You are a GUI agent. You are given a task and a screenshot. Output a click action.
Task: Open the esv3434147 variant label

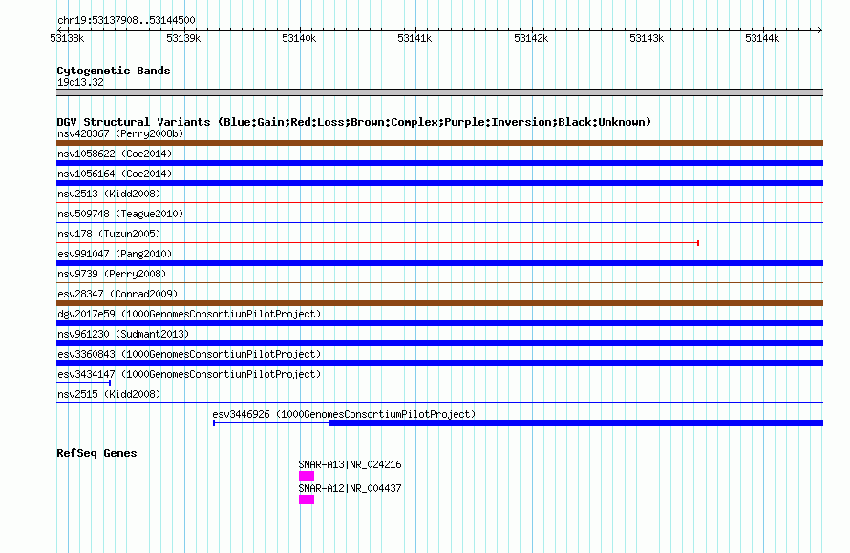[x=189, y=374]
